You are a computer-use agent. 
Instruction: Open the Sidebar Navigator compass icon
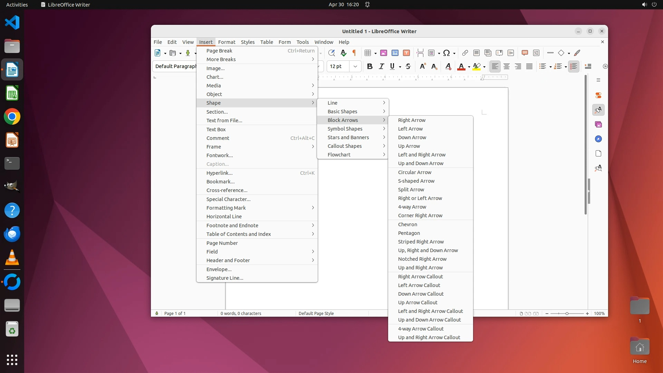[x=598, y=139]
